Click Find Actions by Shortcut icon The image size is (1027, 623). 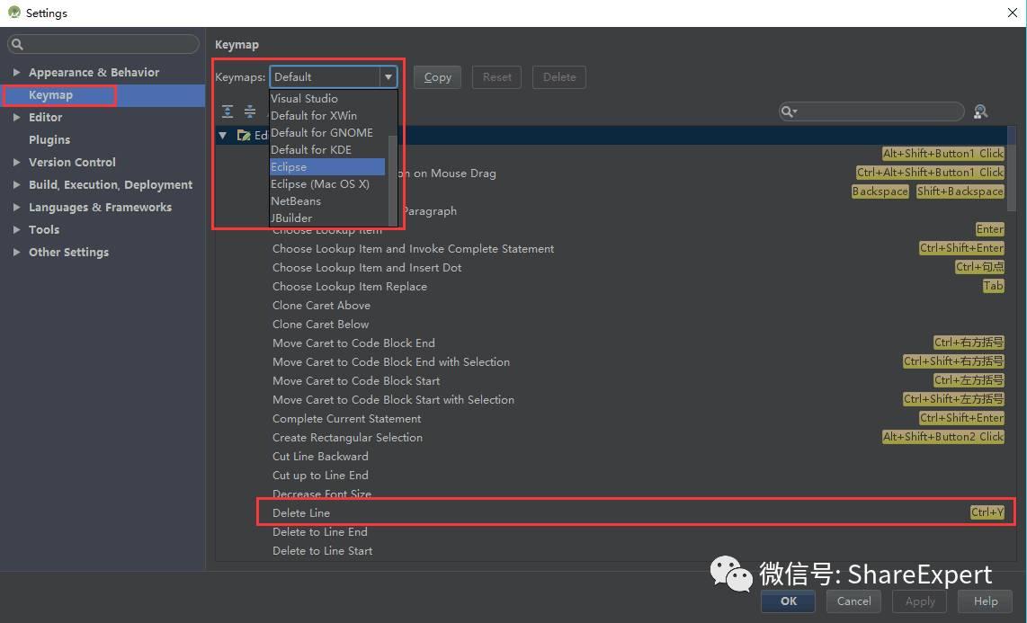[980, 111]
